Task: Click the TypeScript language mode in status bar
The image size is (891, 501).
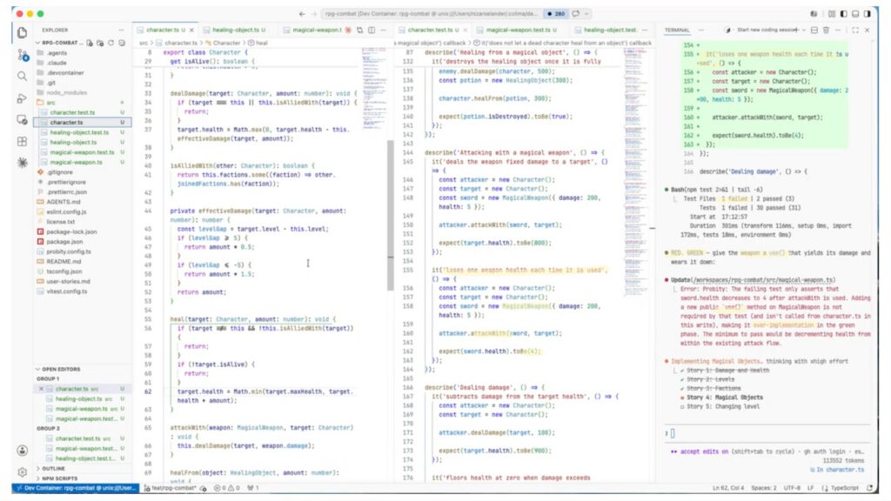Action: click(844, 488)
